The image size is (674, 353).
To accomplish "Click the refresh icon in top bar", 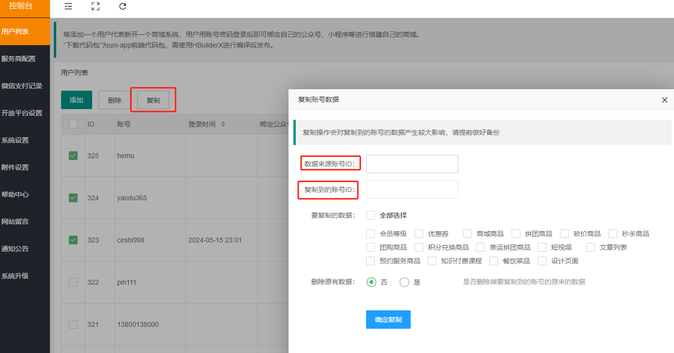I will click(123, 6).
